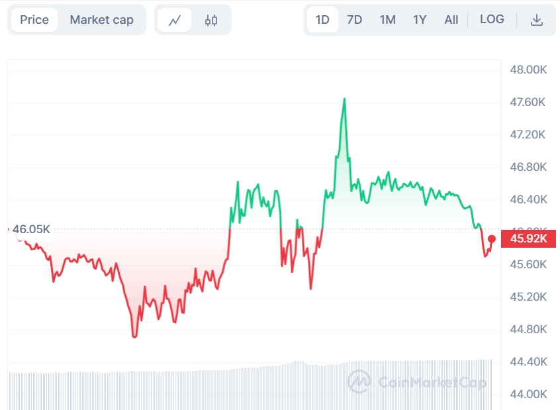Show the All time range
Screen dimensions: 560x410
(451, 20)
